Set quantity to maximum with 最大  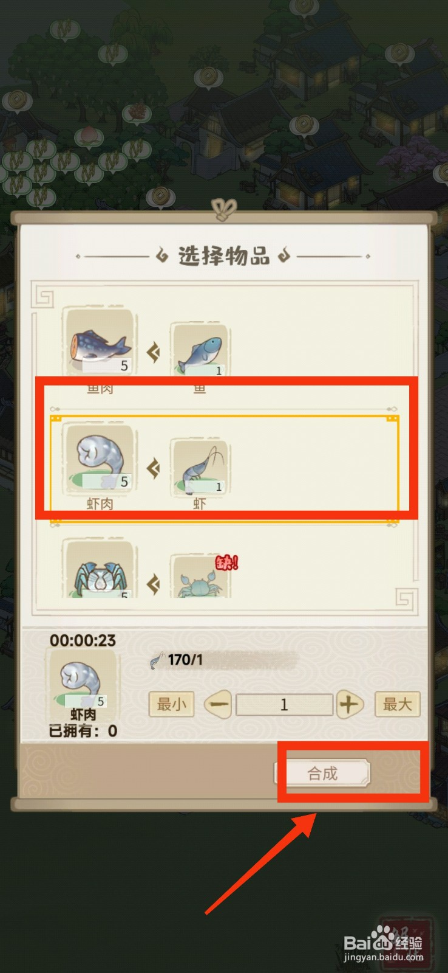pyautogui.click(x=398, y=704)
